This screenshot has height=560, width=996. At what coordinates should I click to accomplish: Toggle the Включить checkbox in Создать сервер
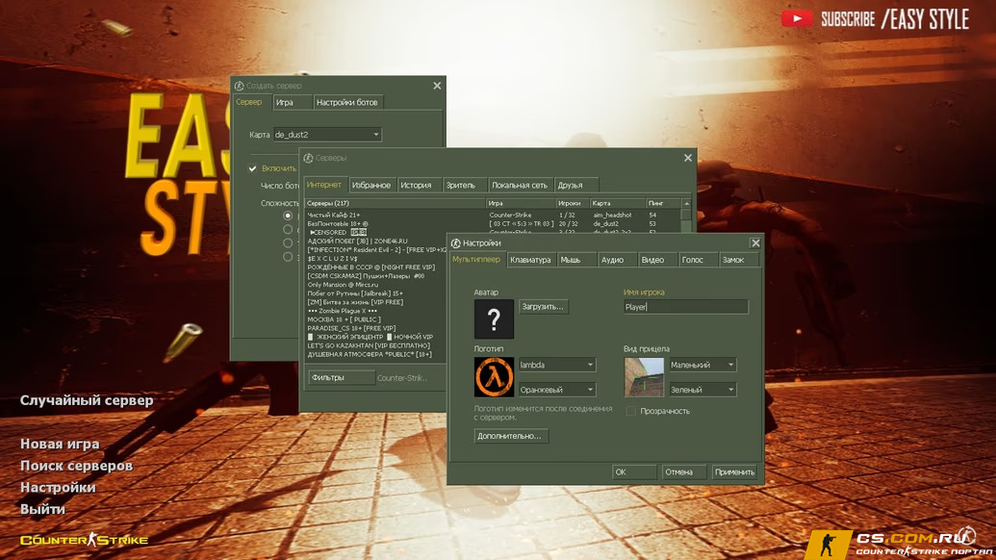pyautogui.click(x=253, y=168)
